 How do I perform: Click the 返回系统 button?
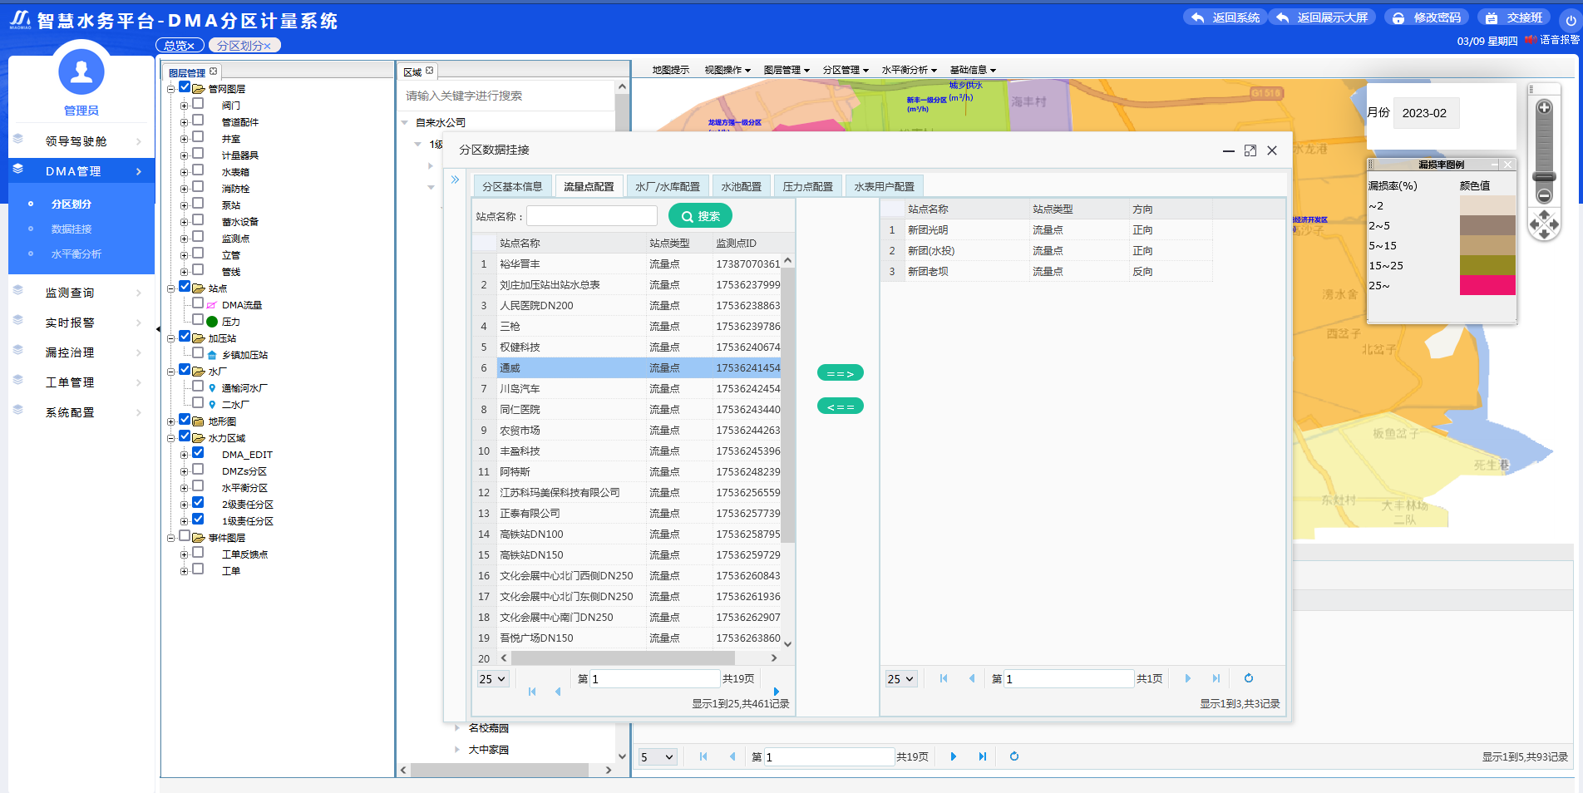click(x=1225, y=17)
